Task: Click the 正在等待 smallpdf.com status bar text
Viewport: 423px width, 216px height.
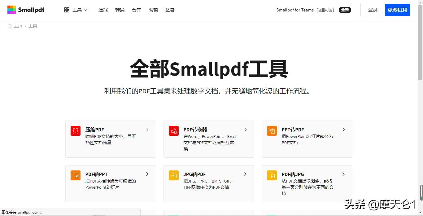Action: pyautogui.click(x=22, y=212)
